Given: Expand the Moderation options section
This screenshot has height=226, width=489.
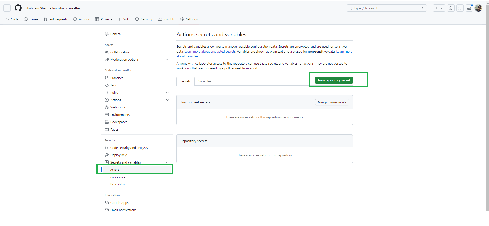Looking at the screenshot, I should coord(167,59).
